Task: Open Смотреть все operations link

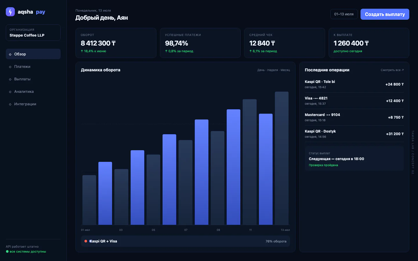Action: [x=392, y=70]
